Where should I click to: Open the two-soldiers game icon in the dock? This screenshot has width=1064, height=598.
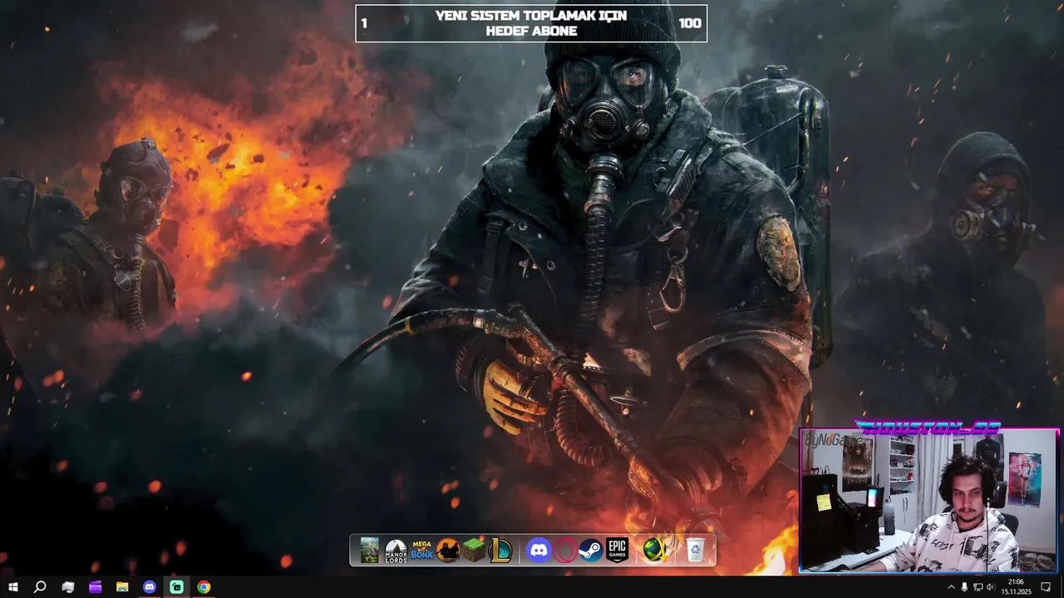(x=449, y=550)
